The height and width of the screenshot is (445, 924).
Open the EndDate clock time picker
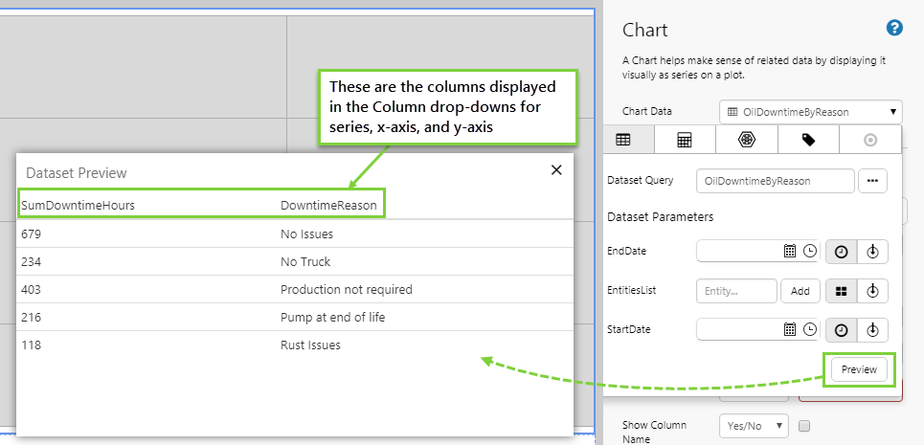point(809,251)
